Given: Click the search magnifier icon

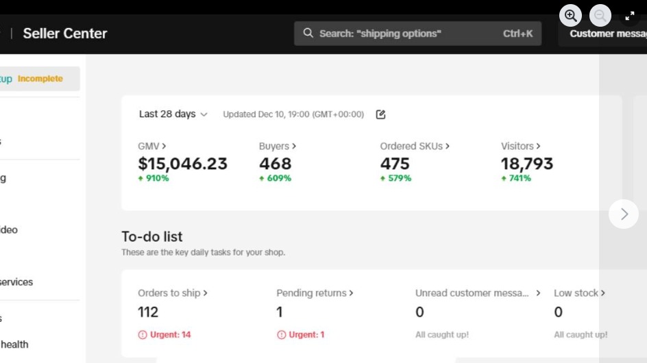Looking at the screenshot, I should (x=308, y=33).
